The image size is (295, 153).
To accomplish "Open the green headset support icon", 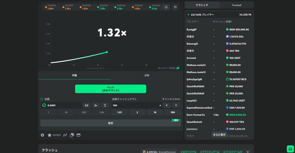I will coord(290,149).
